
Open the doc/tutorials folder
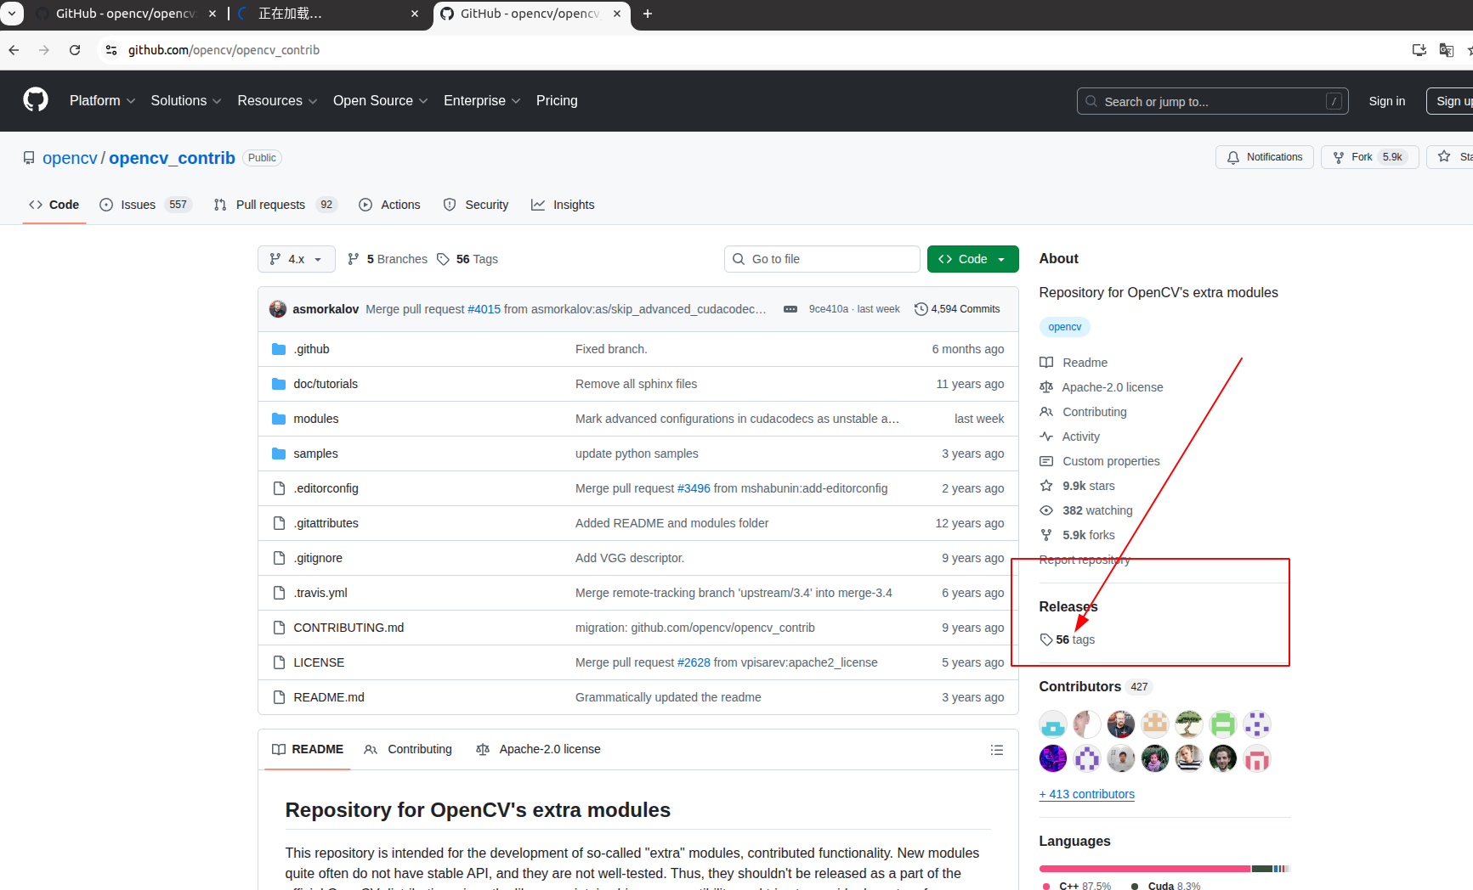click(326, 384)
